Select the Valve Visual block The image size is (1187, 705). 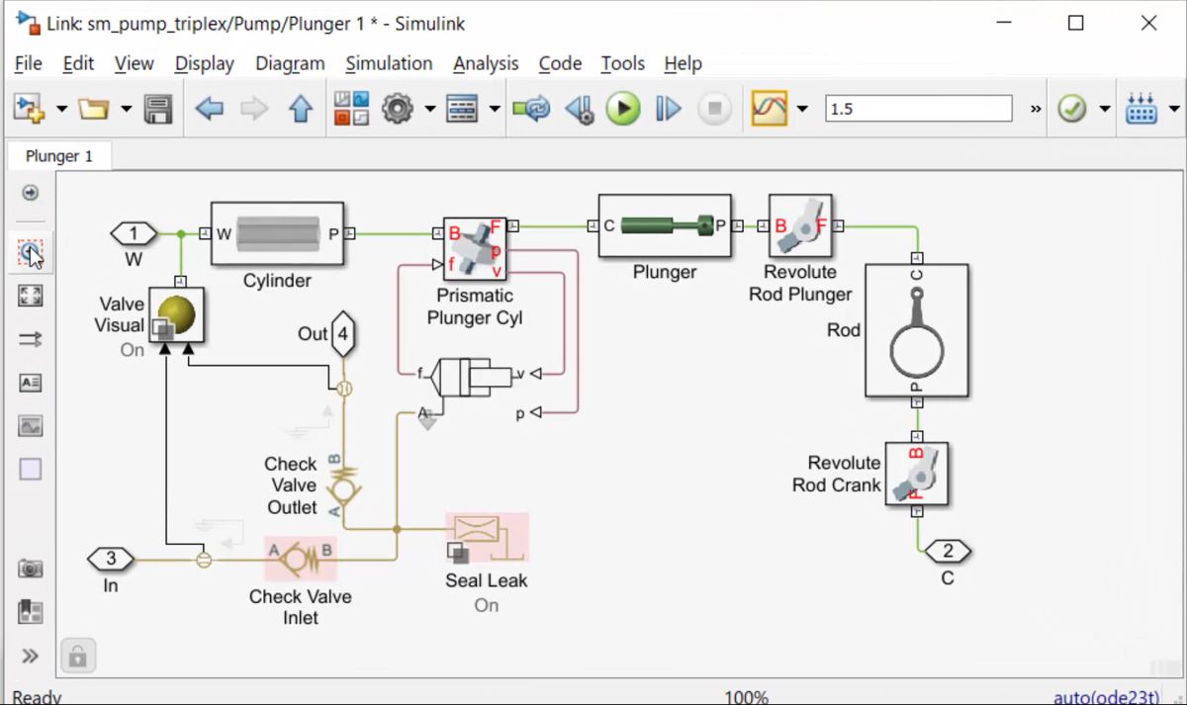[x=176, y=317]
